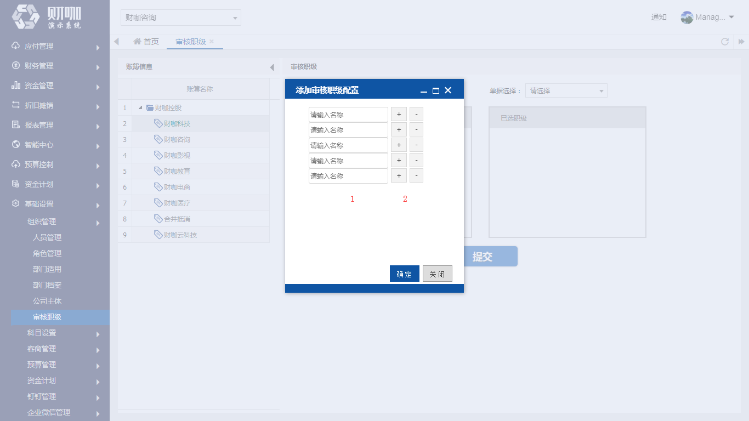Image resolution: width=749 pixels, height=421 pixels.
Task: Remove the last row with minus button
Action: (x=416, y=176)
